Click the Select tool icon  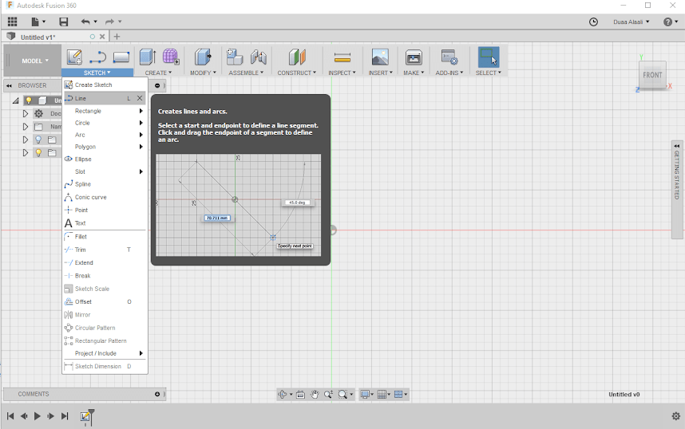tap(488, 57)
